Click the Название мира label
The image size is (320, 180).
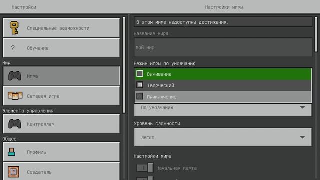pyautogui.click(x=151, y=33)
